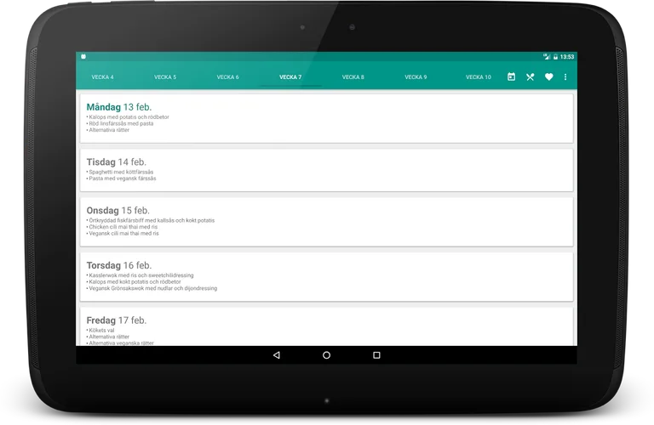Open the three-dot overflow menu
This screenshot has height=425, width=654.
coord(565,77)
